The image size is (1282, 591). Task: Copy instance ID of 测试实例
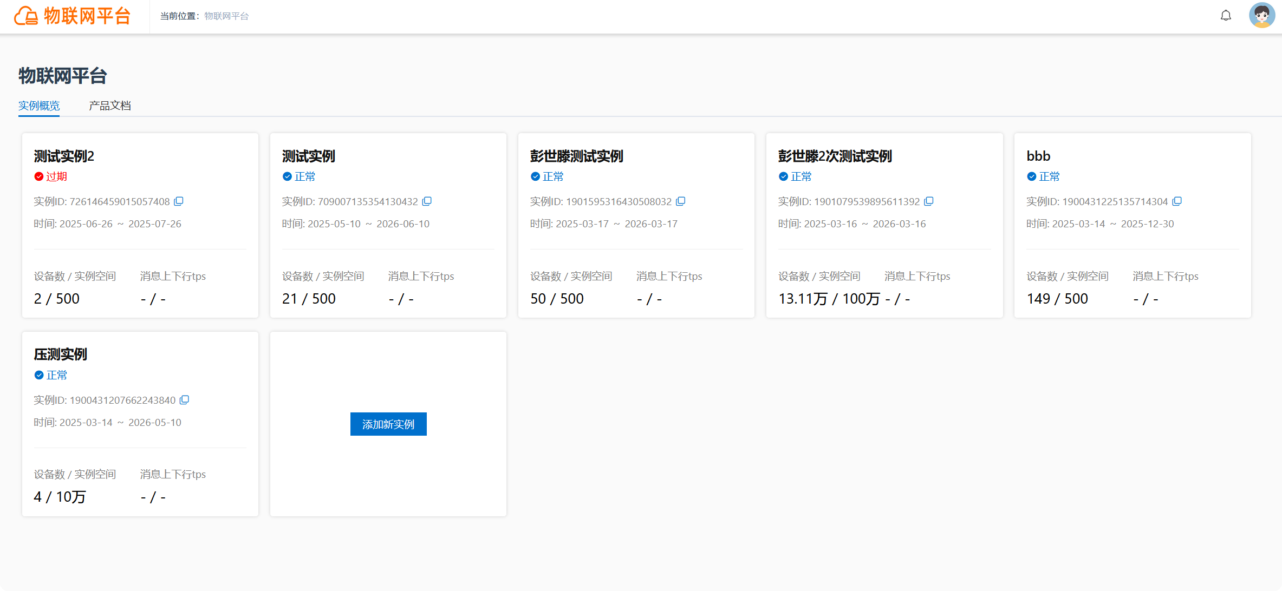(427, 201)
